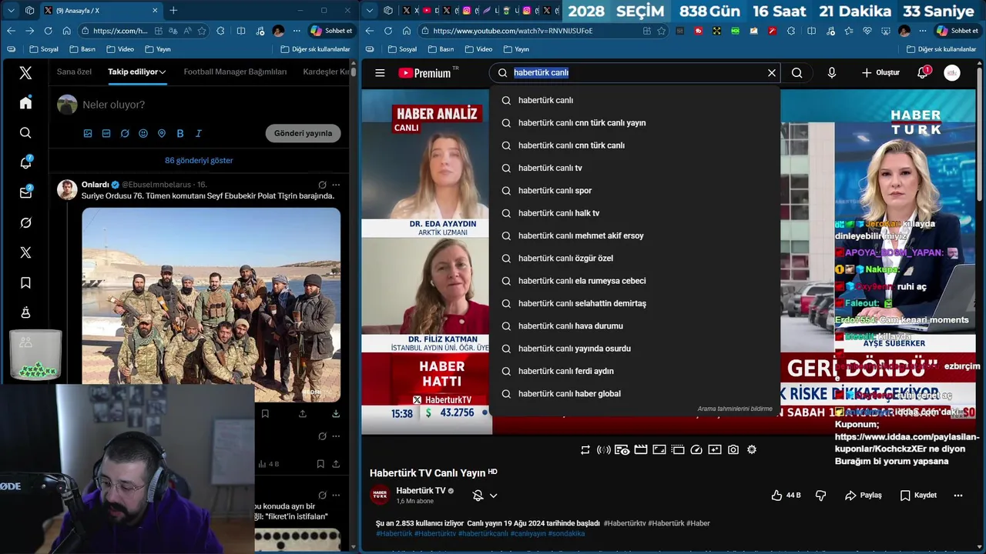This screenshot has height=554, width=986.
Task: Open Sosyal bookmarks folder in X browser
Action: [x=44, y=49]
